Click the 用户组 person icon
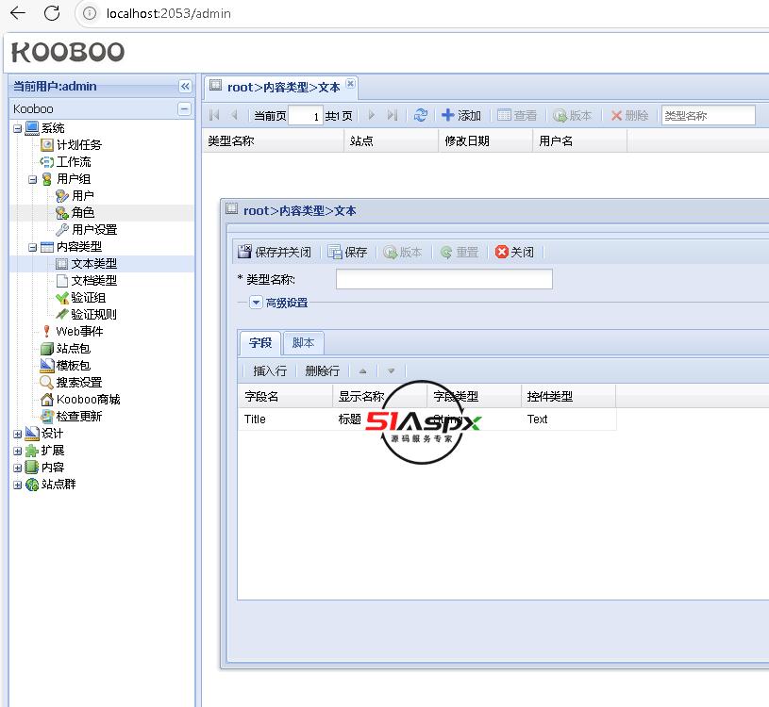 click(46, 179)
